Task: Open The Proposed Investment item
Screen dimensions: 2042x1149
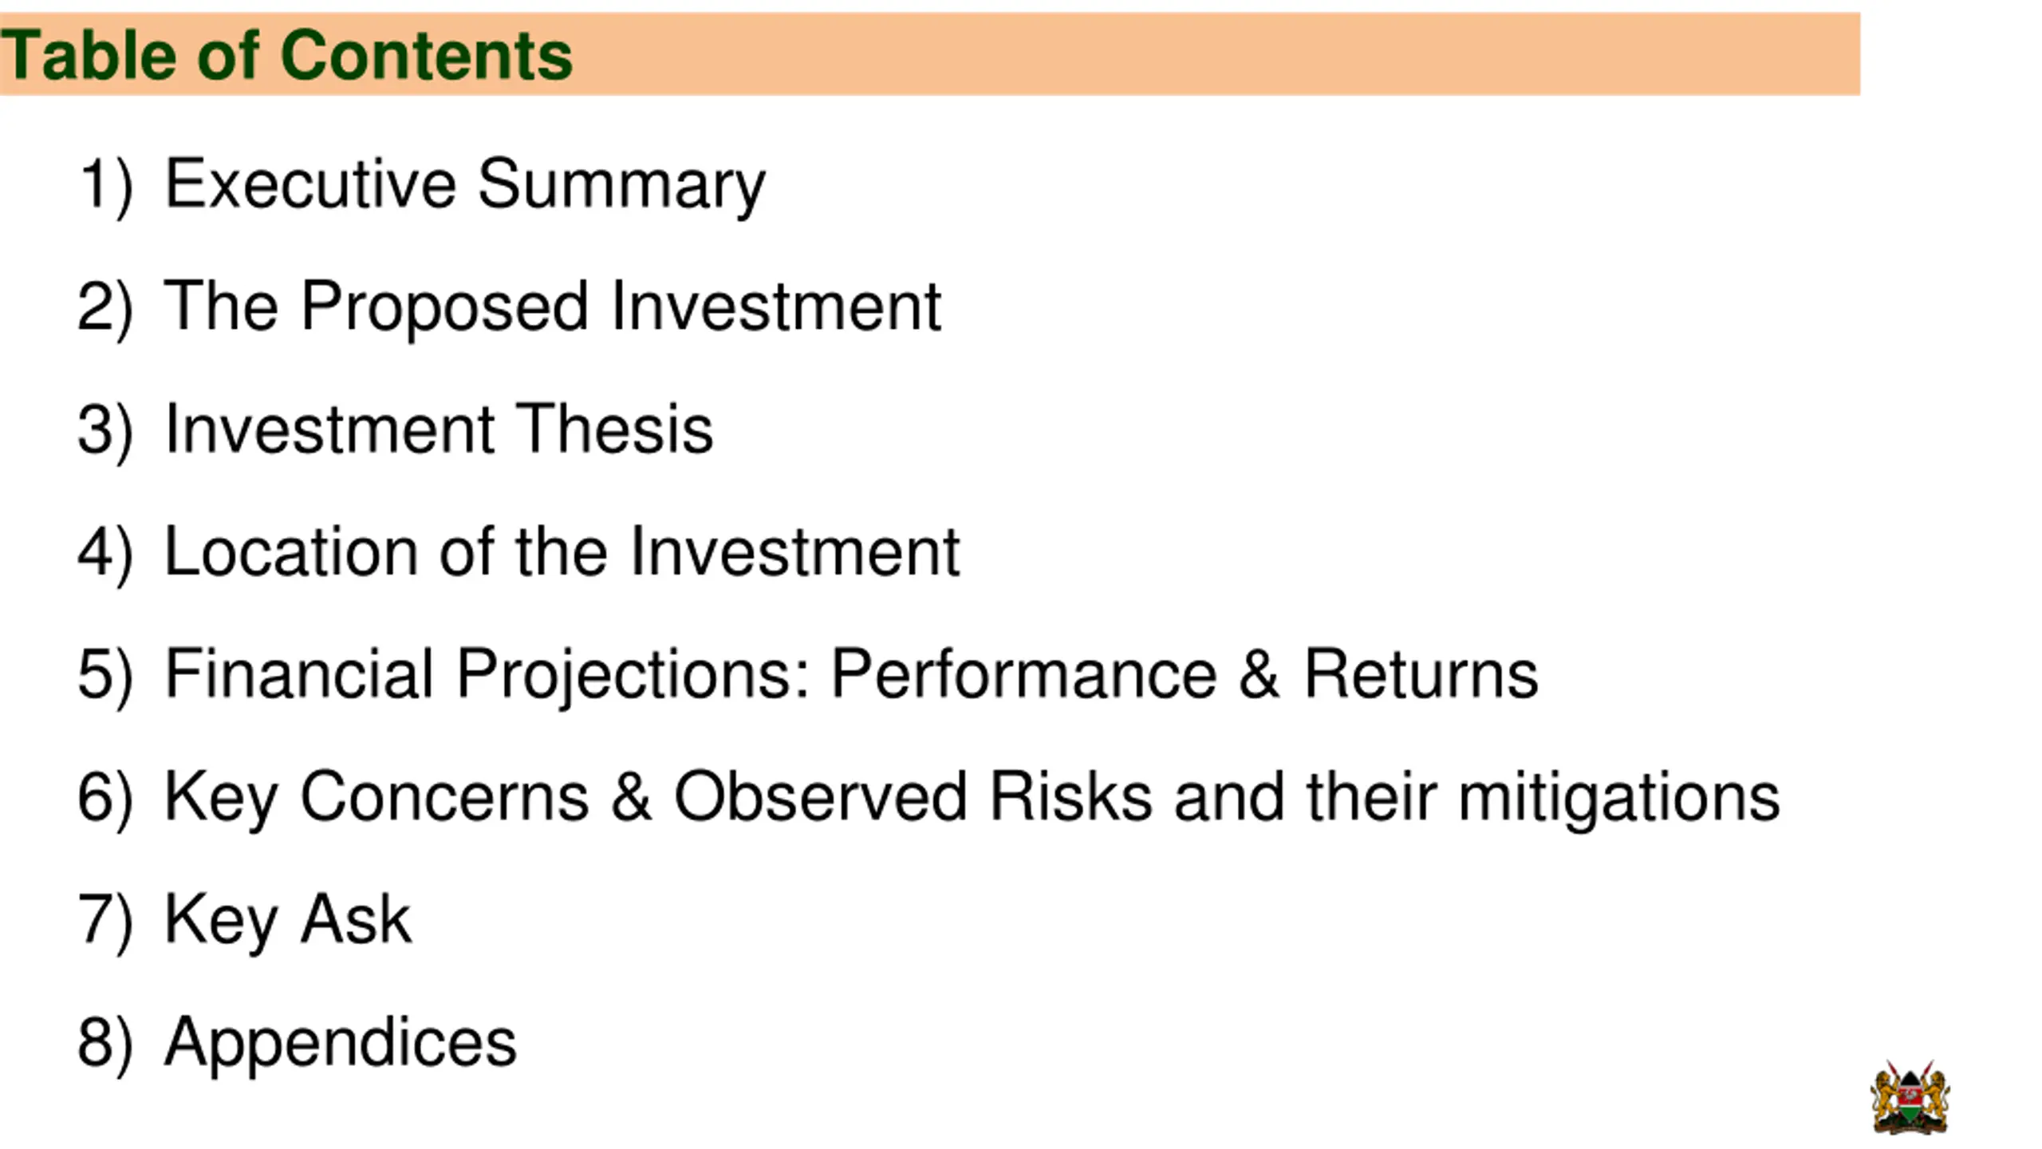Action: pos(553,307)
